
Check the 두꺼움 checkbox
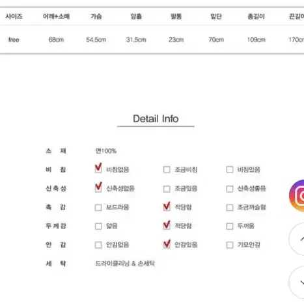pyautogui.click(x=230, y=227)
